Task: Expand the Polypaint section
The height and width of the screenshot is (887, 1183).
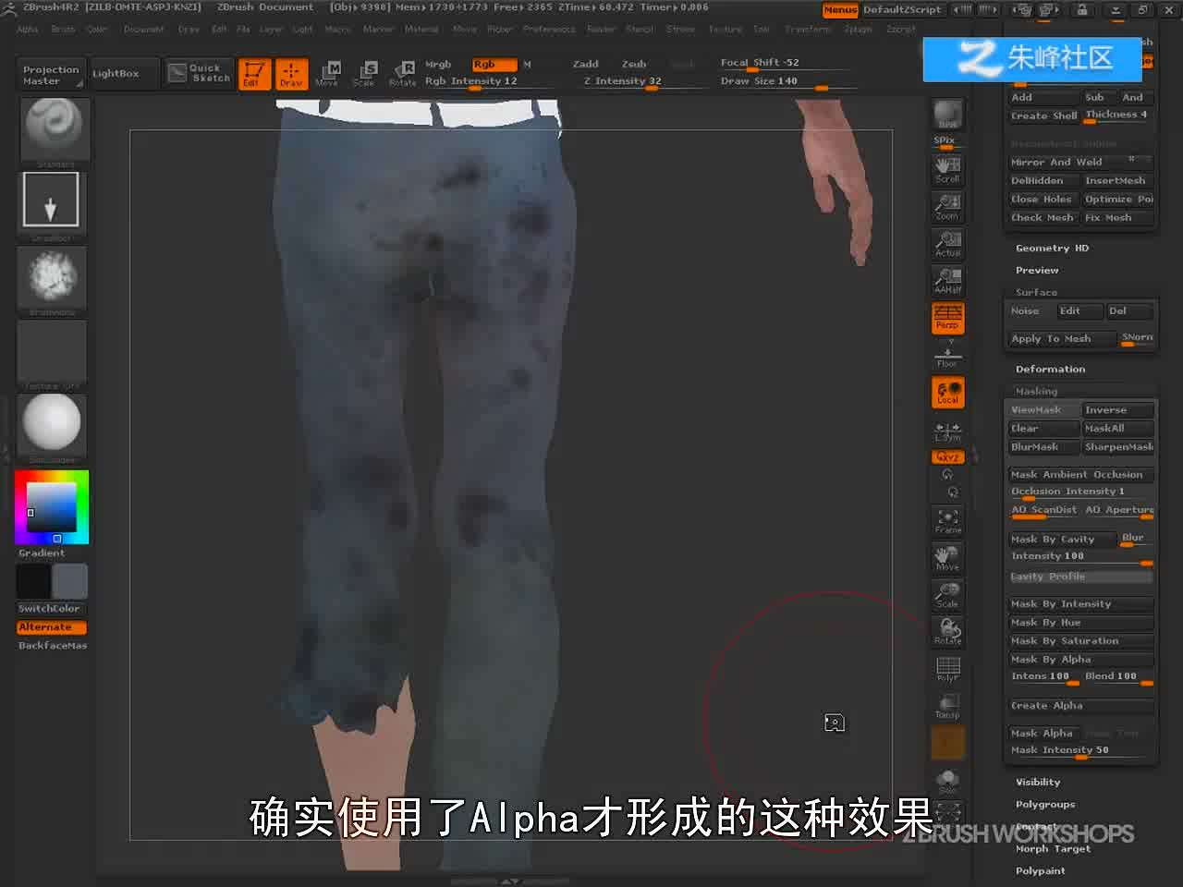Action: point(1040,871)
